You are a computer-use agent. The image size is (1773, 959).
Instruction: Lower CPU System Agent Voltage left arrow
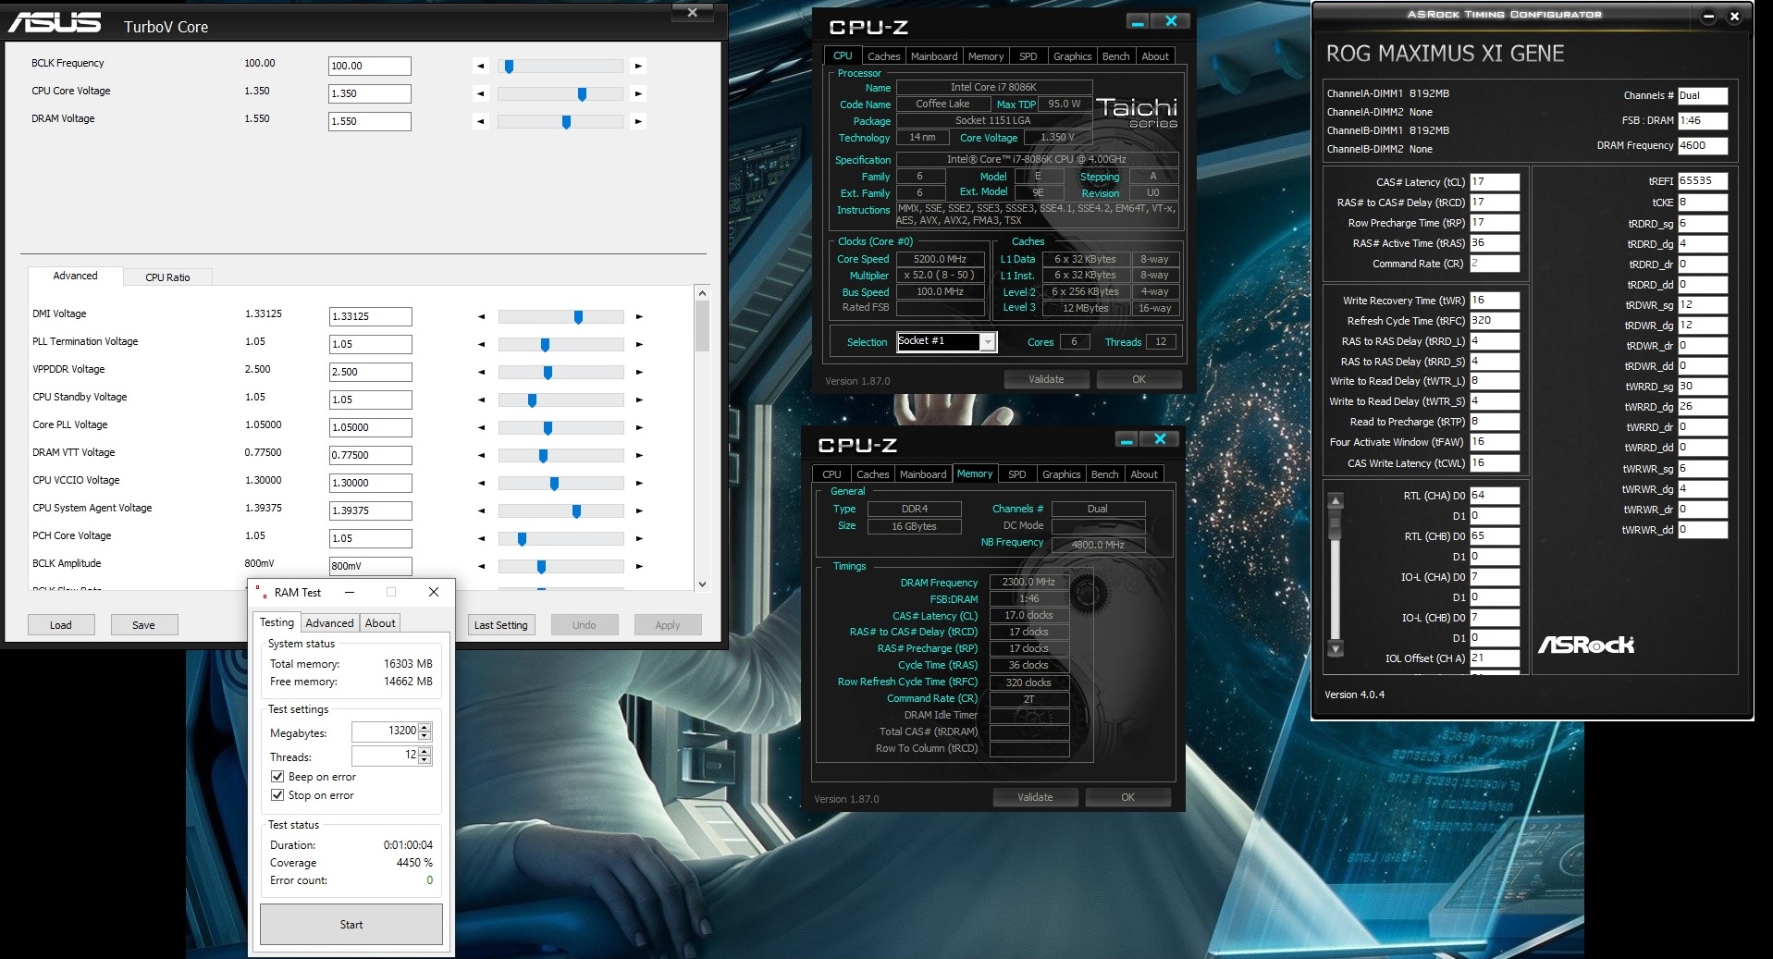pyautogui.click(x=481, y=510)
